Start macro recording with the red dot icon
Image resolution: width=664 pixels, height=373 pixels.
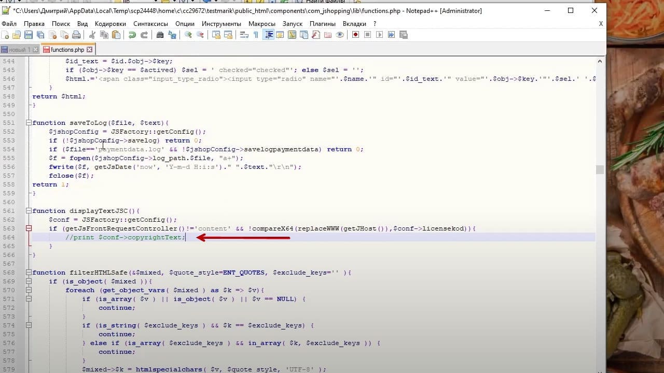pyautogui.click(x=356, y=35)
